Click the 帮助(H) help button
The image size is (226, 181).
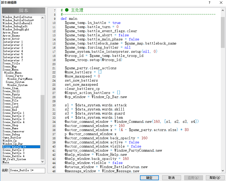tap(215, 178)
